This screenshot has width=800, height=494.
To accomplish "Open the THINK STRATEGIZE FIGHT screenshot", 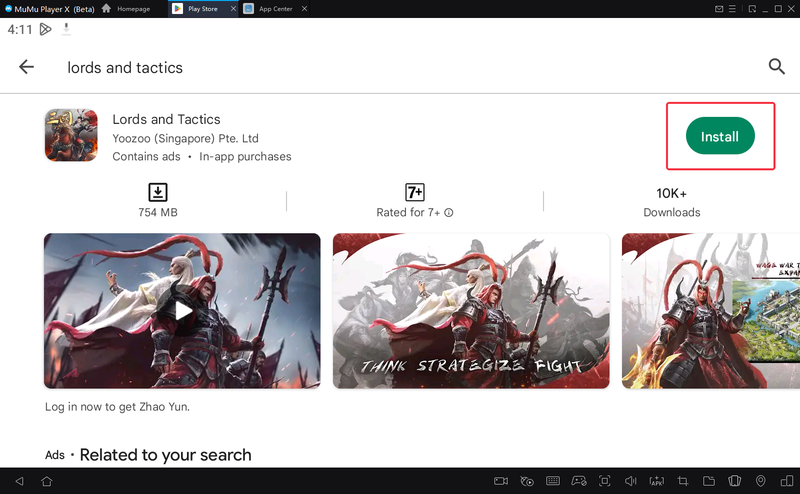I will [471, 311].
